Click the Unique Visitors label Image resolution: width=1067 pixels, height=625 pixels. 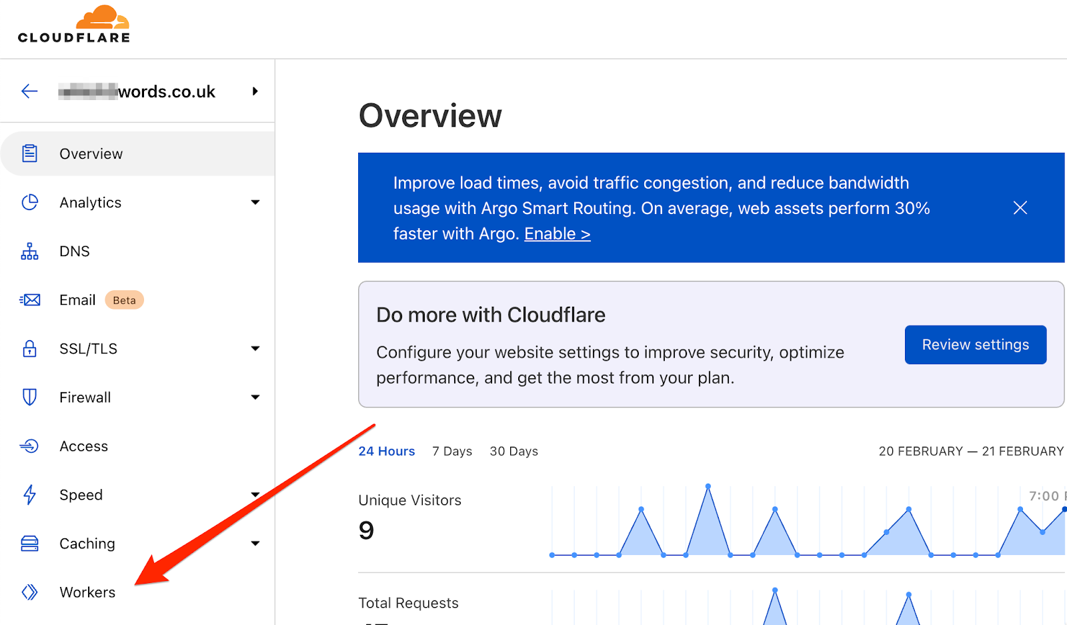(x=409, y=500)
